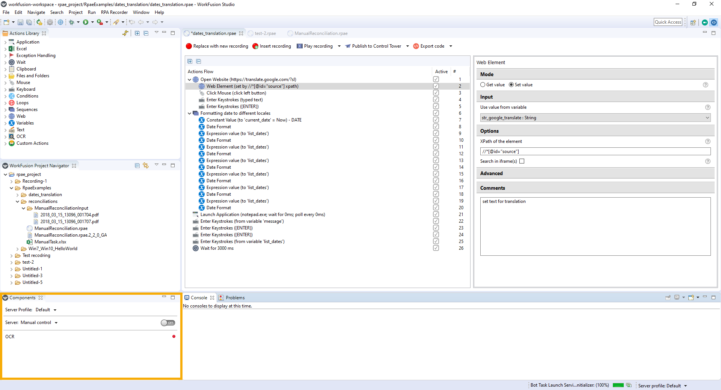721x390 pixels.
Task: Click the Comments text area
Action: tap(596, 227)
